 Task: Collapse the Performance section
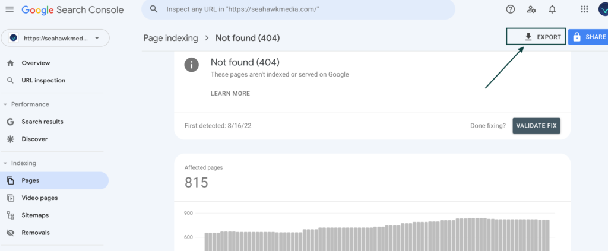5,104
